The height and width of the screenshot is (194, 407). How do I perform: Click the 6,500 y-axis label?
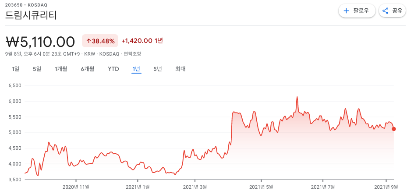(15, 85)
